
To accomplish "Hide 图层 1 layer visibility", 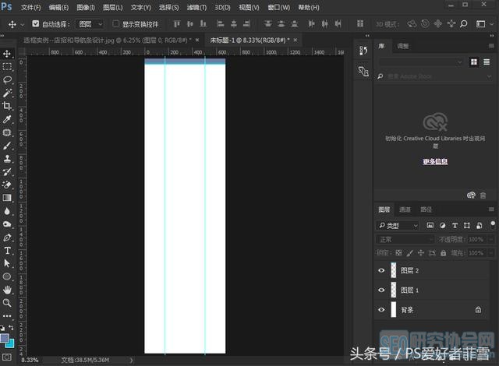I will [381, 290].
